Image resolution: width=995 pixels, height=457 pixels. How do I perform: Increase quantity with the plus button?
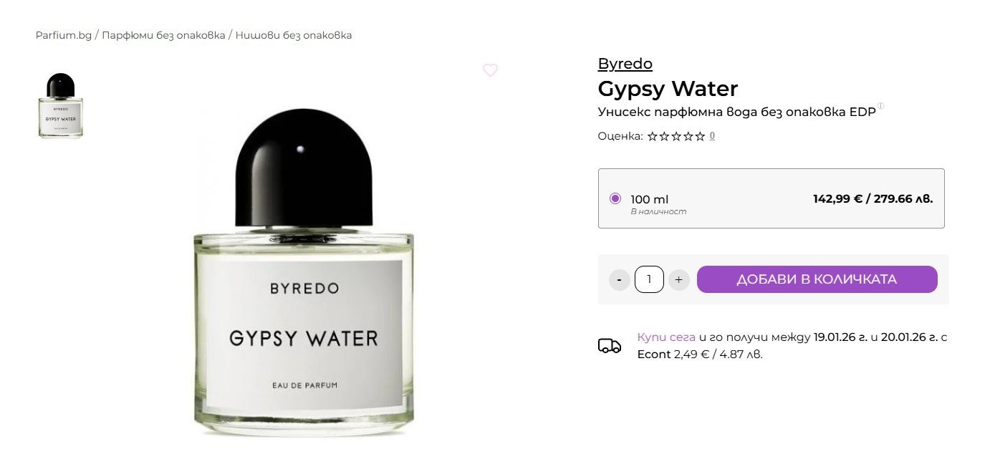click(x=678, y=279)
